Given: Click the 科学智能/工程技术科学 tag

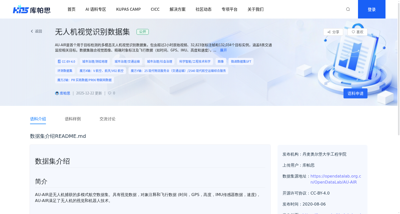Looking at the screenshot, I should (x=195, y=61).
